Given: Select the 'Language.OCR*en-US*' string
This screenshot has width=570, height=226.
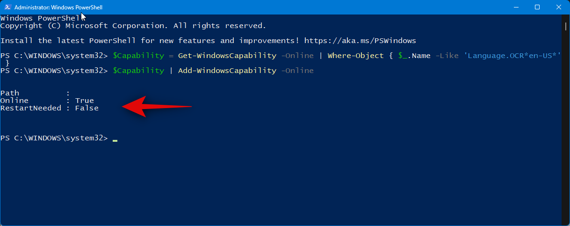Looking at the screenshot, I should click(x=512, y=56).
